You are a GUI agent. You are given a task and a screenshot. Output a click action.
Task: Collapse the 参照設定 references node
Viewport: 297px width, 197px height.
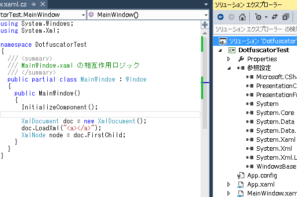pyautogui.click(x=229, y=68)
